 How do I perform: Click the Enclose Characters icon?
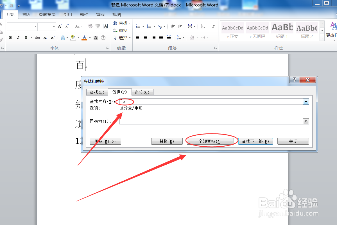coord(103,38)
